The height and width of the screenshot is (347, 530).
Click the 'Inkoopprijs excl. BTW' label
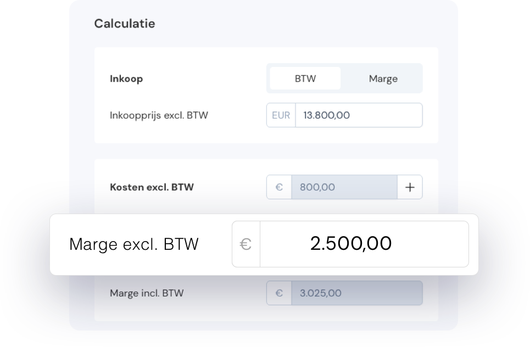coord(159,115)
